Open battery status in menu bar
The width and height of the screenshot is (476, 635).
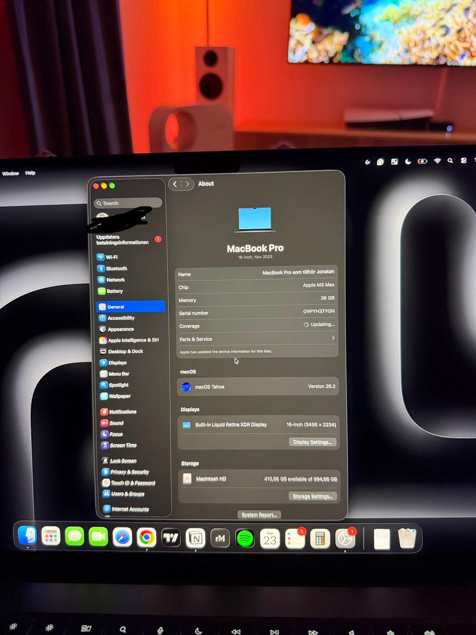click(x=422, y=161)
